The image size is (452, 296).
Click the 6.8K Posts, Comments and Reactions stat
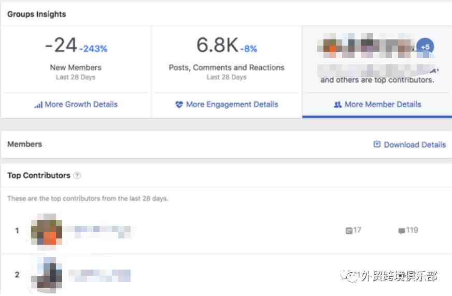(227, 58)
